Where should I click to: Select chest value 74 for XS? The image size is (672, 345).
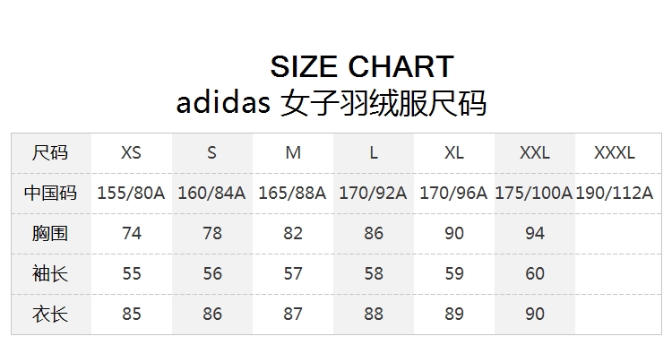132,233
